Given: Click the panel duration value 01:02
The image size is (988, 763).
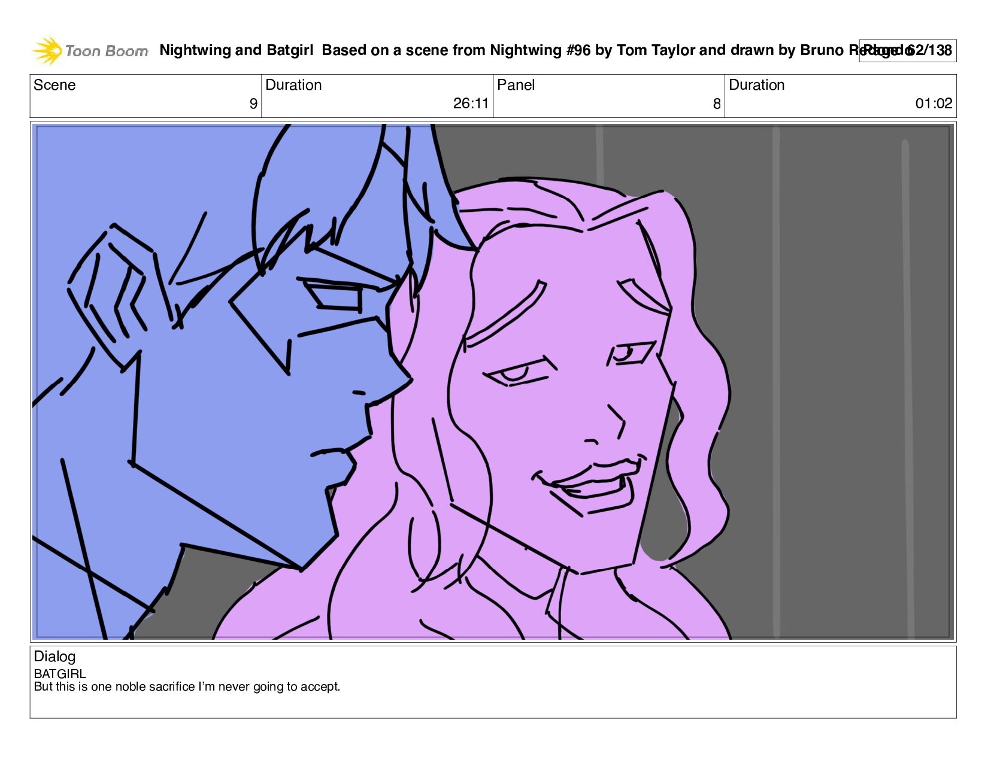Looking at the screenshot, I should click(934, 104).
